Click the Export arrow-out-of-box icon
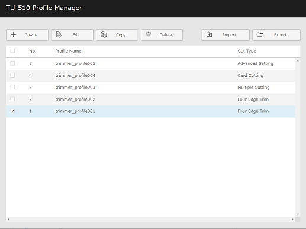This screenshot has width=306, height=229. click(260, 34)
